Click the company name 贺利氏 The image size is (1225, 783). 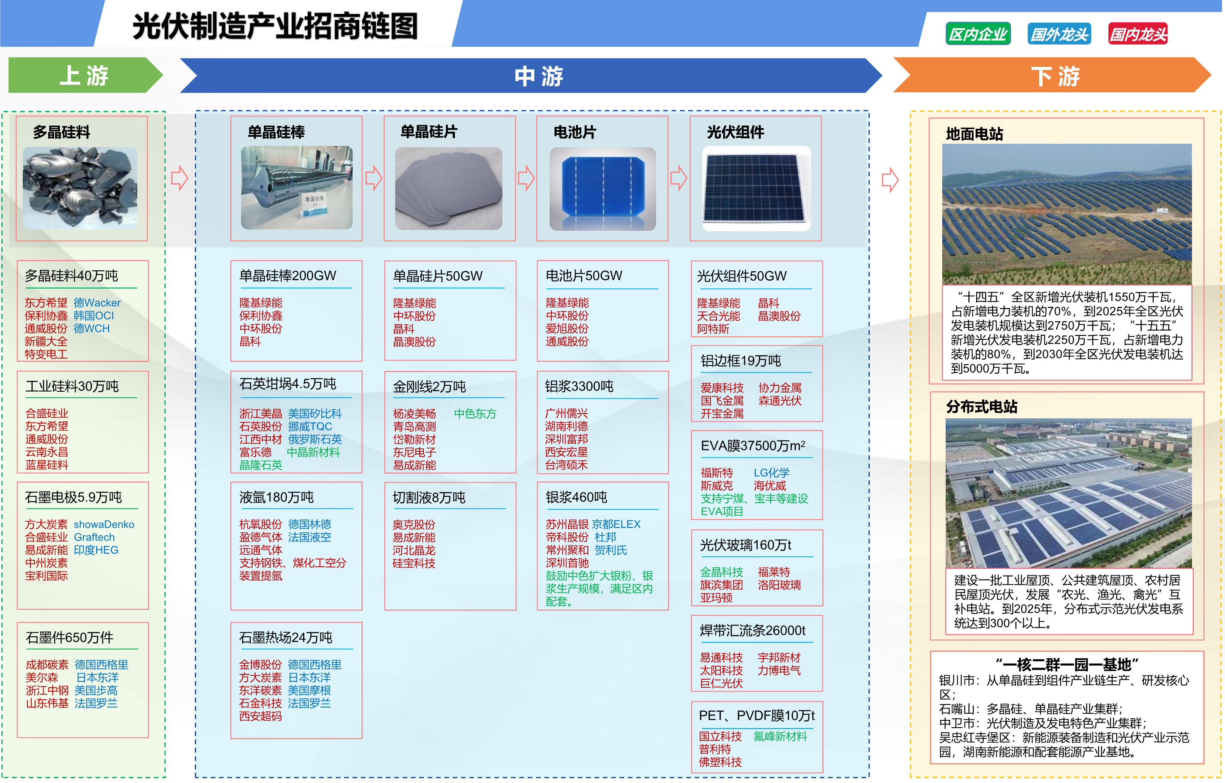coord(611,550)
